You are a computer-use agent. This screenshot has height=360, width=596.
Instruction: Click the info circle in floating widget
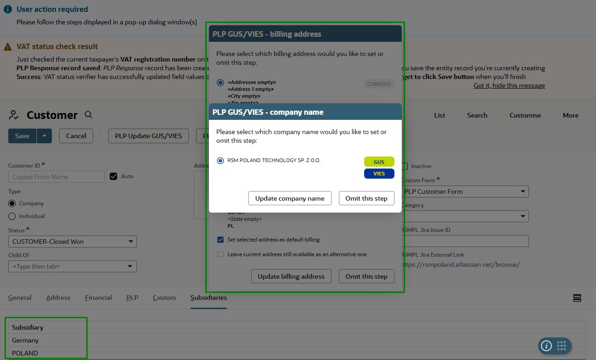click(x=546, y=346)
